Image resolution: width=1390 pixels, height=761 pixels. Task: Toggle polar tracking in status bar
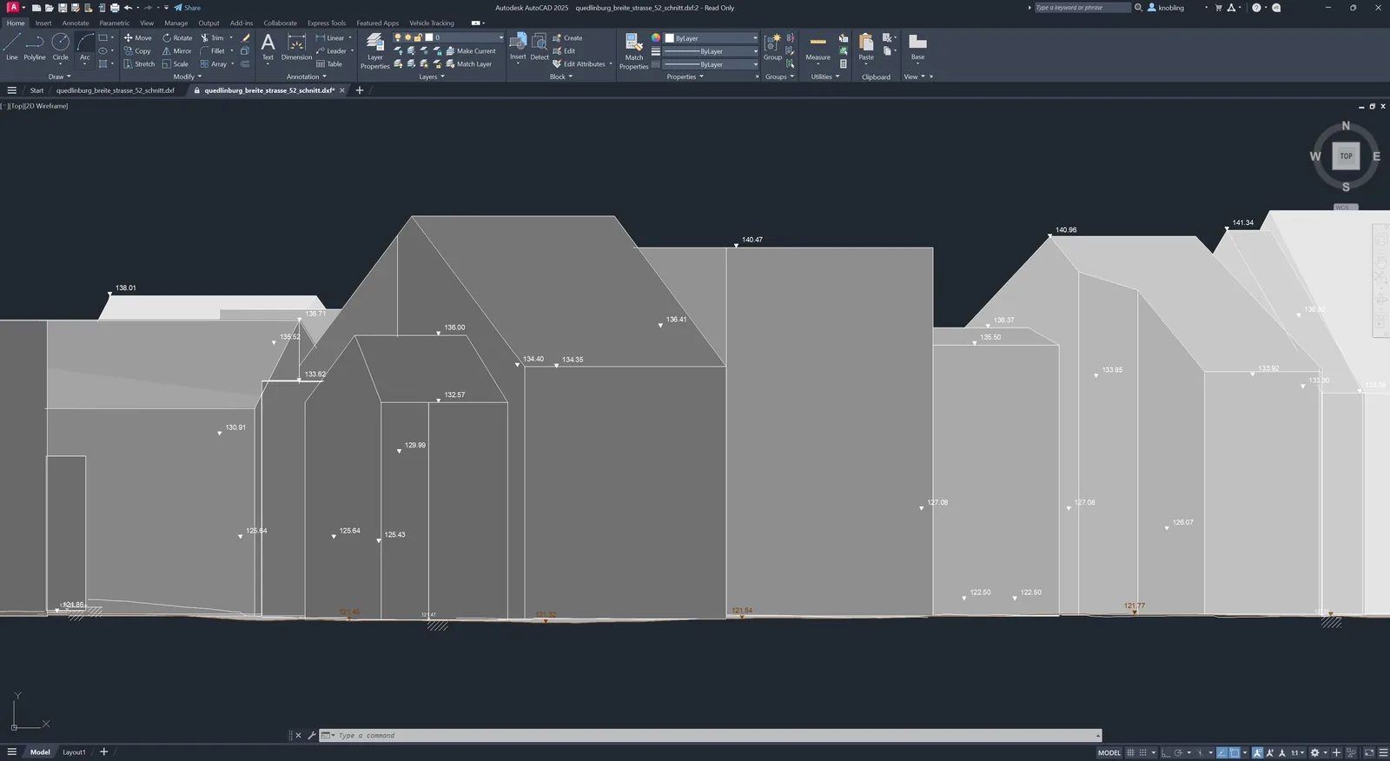tap(1178, 752)
